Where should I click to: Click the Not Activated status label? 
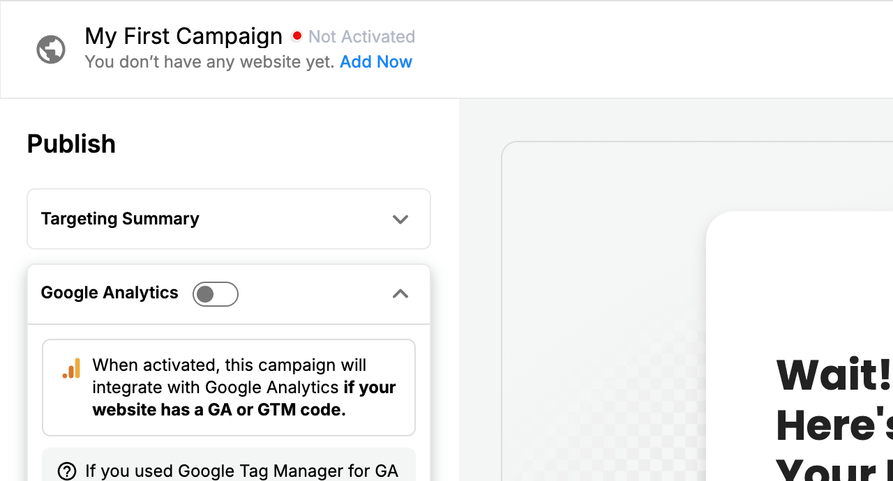pyautogui.click(x=361, y=36)
